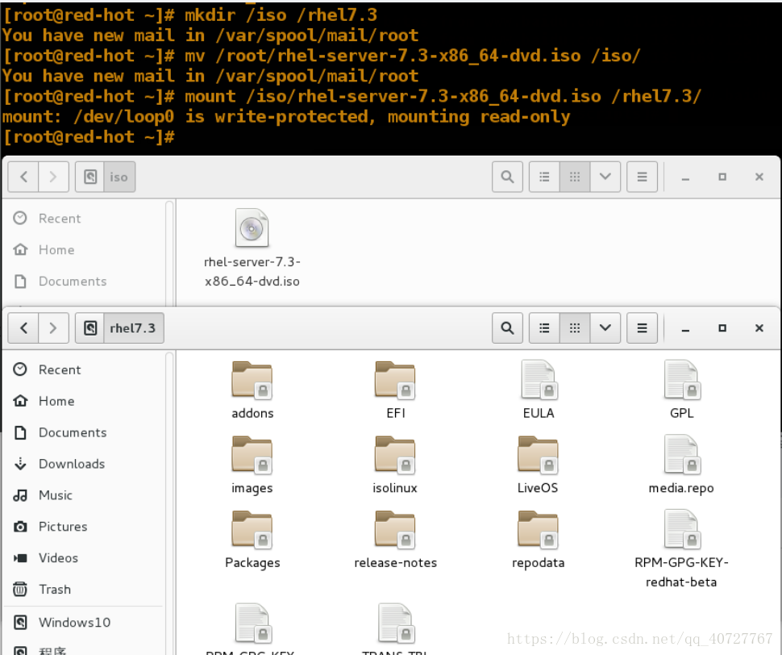Go forward in the rhel7.3 window
This screenshot has width=782, height=655.
pyautogui.click(x=53, y=327)
